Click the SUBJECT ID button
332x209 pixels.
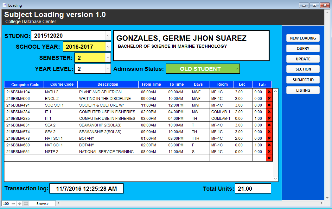click(303, 80)
